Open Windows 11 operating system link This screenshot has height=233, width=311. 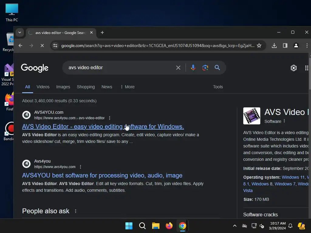point(293,177)
